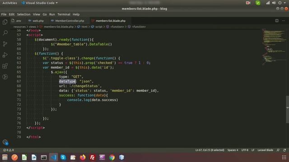This screenshot has height=162, width=289.
Task: Open the system power menu arrow
Action: [285, 3]
